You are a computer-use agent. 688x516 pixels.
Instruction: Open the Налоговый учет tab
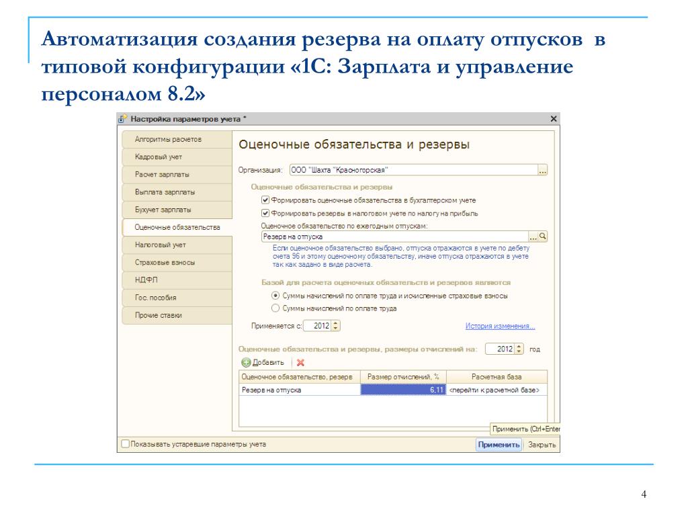[177, 245]
